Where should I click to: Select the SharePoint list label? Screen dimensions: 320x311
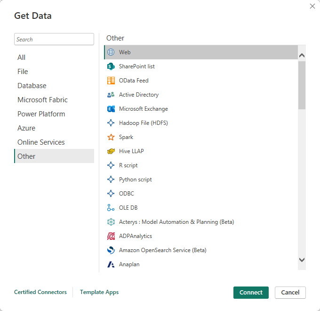137,66
